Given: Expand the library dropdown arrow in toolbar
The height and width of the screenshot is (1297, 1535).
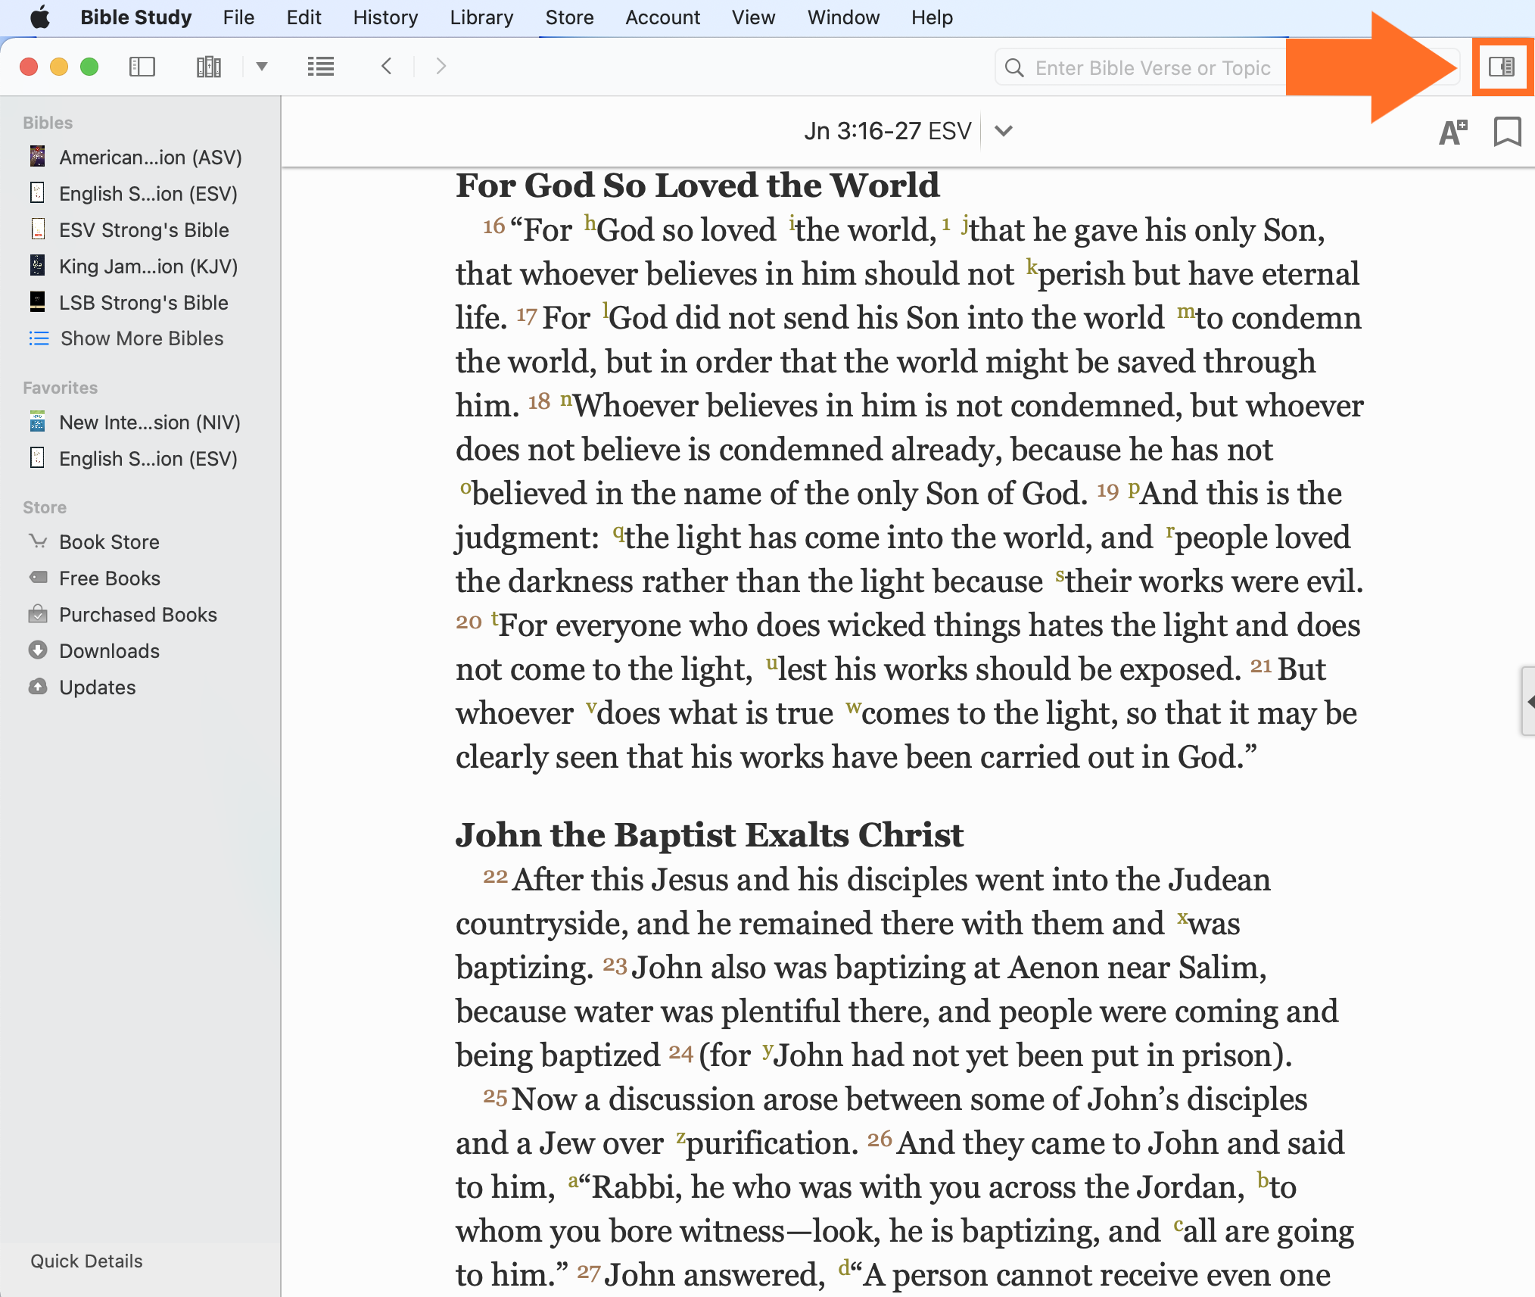Looking at the screenshot, I should coord(262,67).
